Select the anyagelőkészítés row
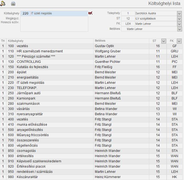The height and width of the screenshot is (180, 184). (x=91, y=130)
